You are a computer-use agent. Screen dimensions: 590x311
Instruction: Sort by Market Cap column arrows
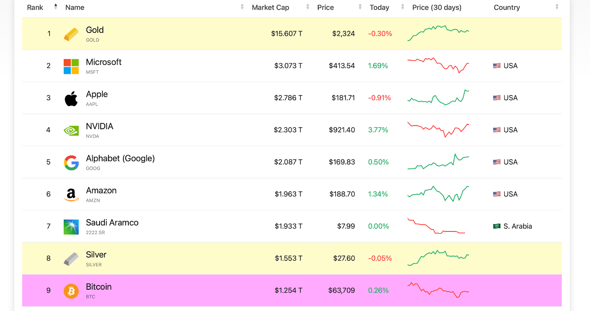click(308, 7)
